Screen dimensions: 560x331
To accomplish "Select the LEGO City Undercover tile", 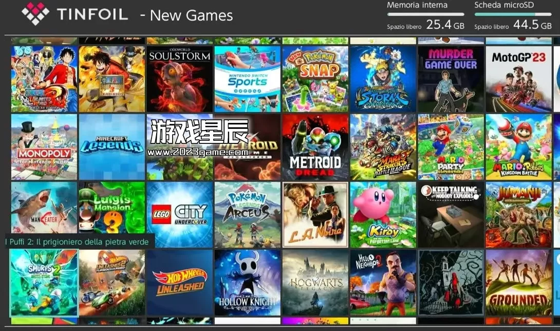I will [180, 215].
